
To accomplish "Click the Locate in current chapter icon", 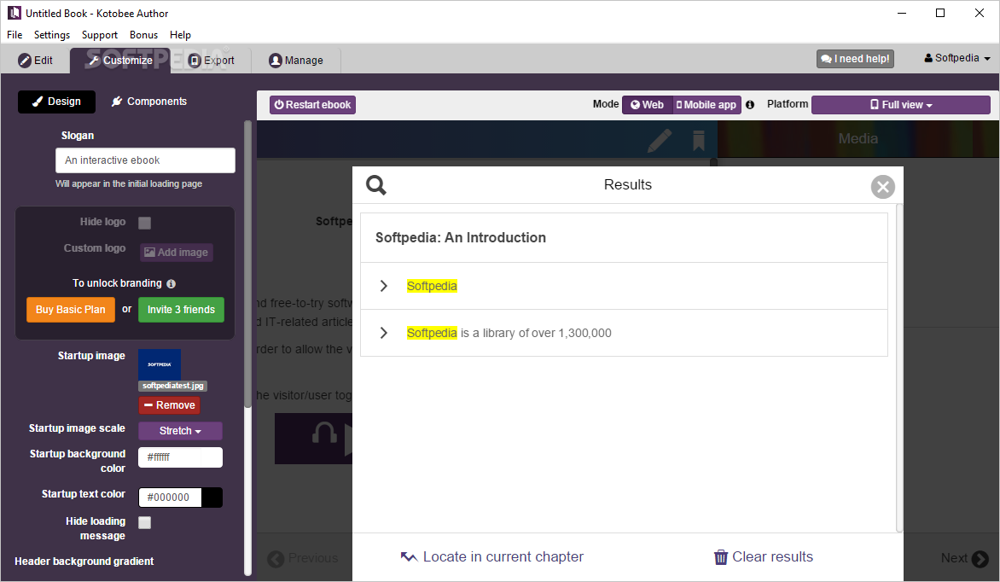I will click(x=409, y=557).
